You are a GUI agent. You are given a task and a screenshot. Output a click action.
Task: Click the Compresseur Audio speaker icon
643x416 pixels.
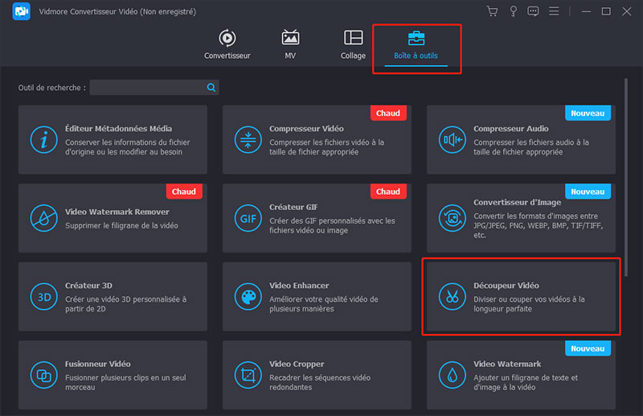tap(452, 140)
